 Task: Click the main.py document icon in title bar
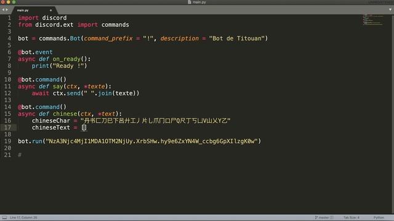[x=190, y=2]
